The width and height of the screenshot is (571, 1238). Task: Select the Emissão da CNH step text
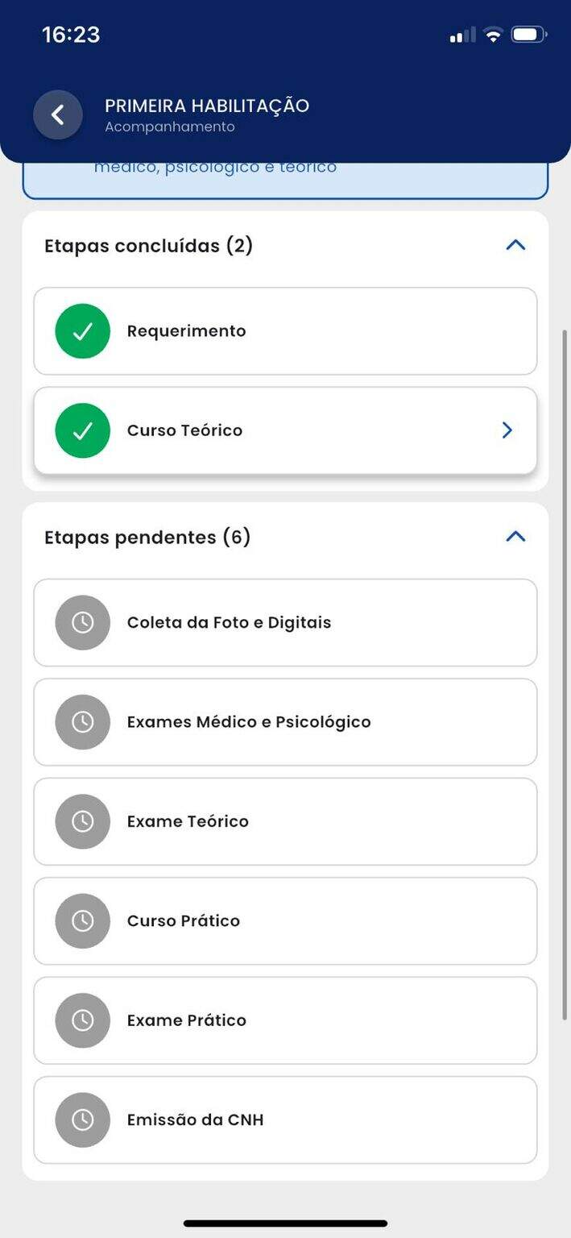click(x=195, y=1120)
